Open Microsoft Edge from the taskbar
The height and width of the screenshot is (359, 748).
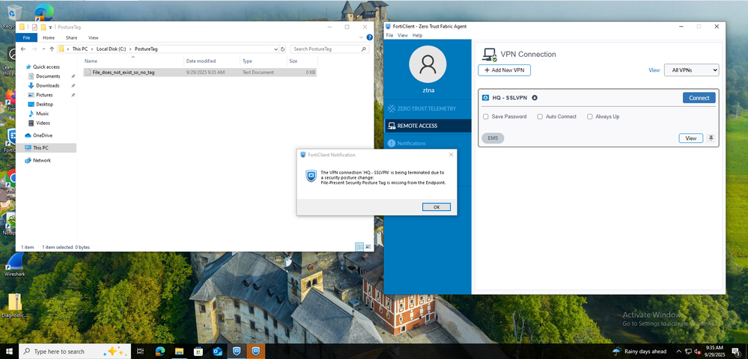(x=160, y=351)
